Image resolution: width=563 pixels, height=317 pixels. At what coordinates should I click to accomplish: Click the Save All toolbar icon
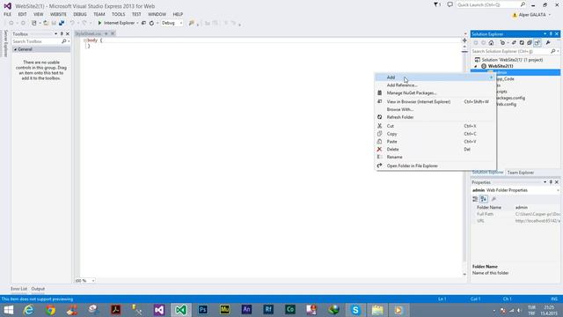(x=62, y=23)
